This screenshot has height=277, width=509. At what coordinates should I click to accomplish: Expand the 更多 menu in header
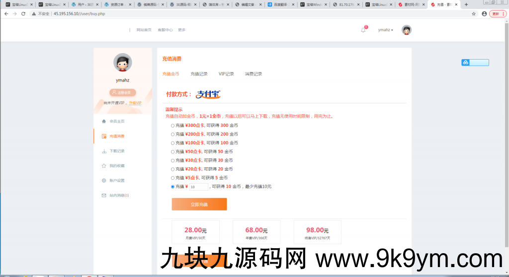pos(181,30)
